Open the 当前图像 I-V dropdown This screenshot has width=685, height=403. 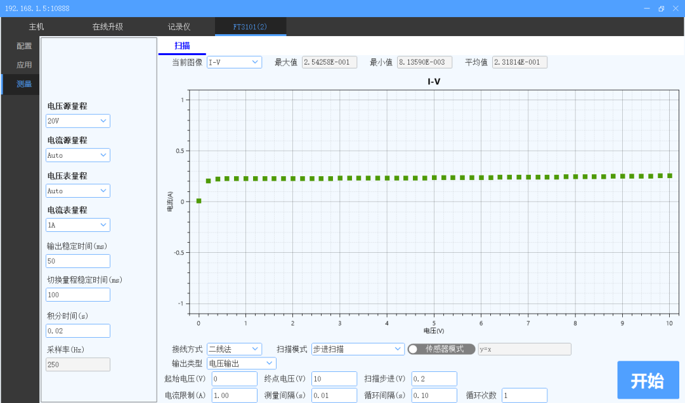click(234, 62)
